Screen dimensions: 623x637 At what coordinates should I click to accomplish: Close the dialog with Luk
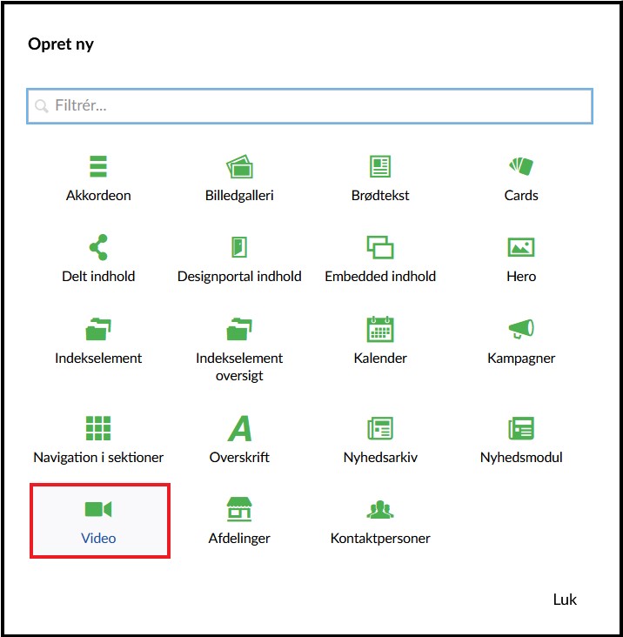click(x=565, y=600)
